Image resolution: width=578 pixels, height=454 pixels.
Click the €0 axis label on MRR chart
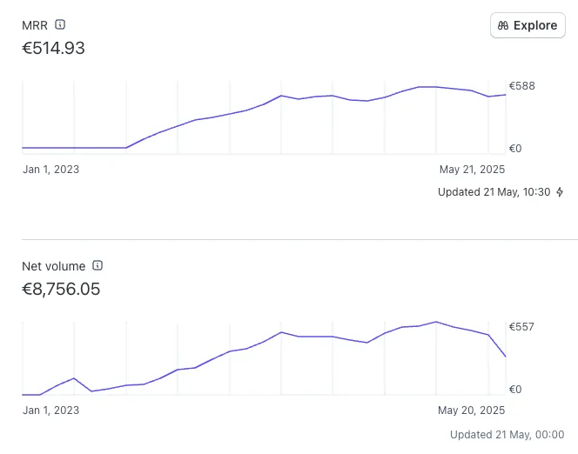514,149
